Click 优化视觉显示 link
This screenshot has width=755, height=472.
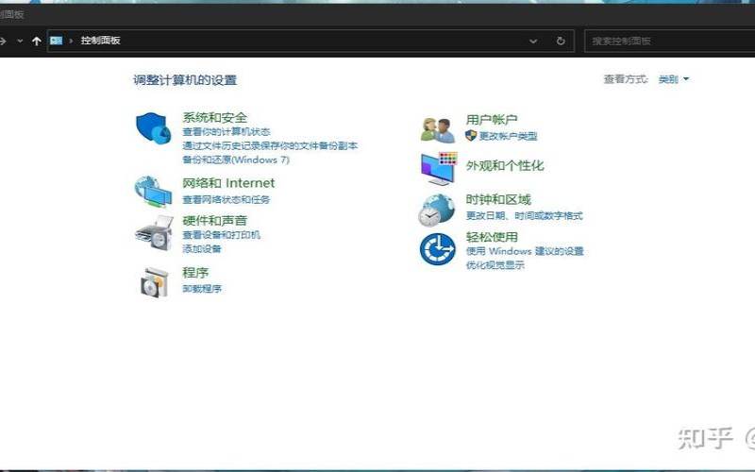(495, 265)
